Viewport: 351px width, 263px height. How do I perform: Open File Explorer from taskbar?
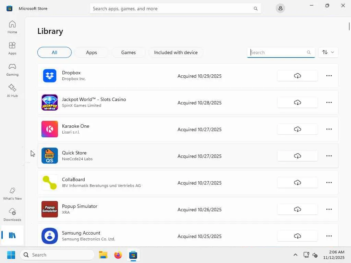103,255
